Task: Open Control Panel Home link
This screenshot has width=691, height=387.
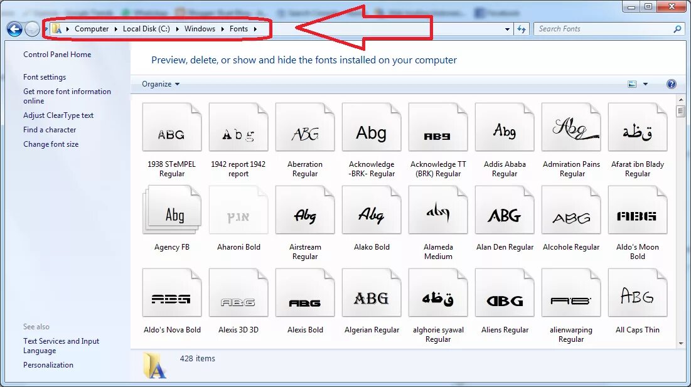Action: coord(57,55)
